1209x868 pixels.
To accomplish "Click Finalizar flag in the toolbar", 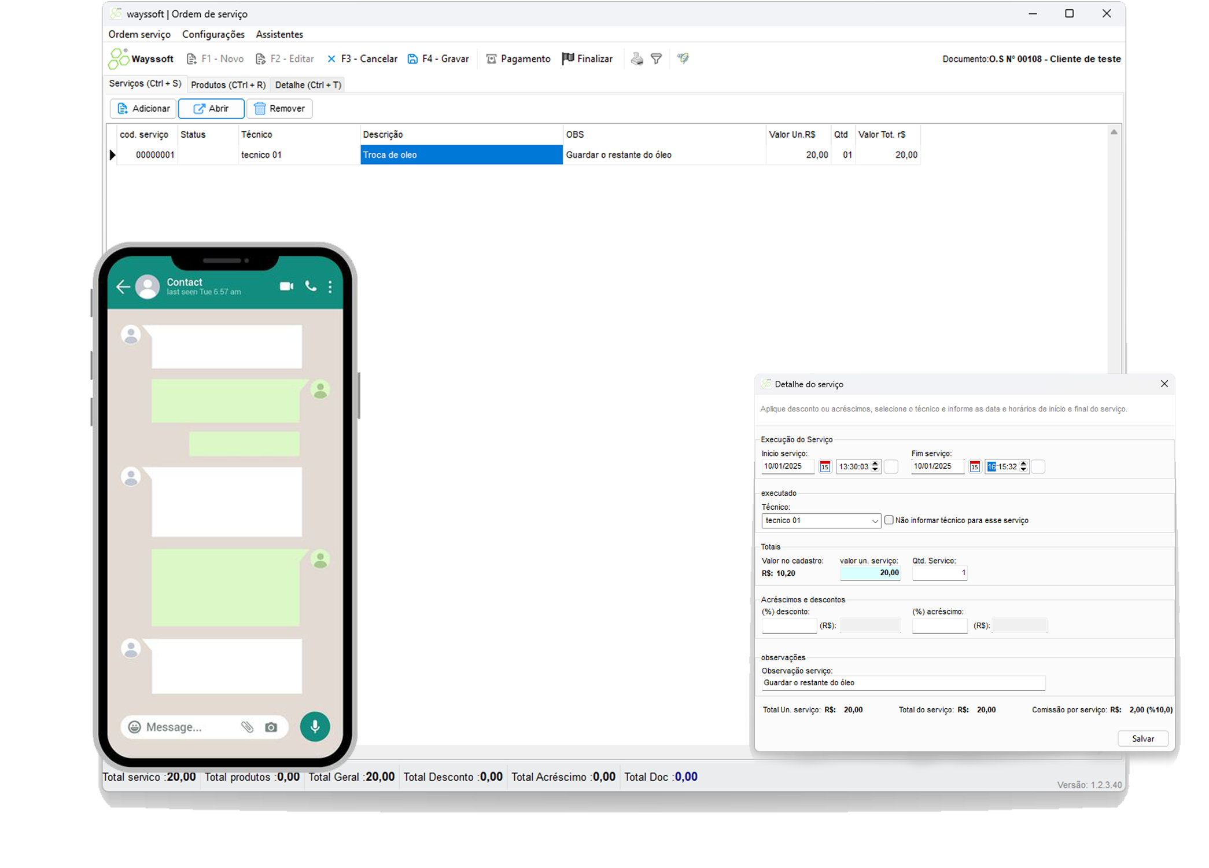I will (587, 59).
